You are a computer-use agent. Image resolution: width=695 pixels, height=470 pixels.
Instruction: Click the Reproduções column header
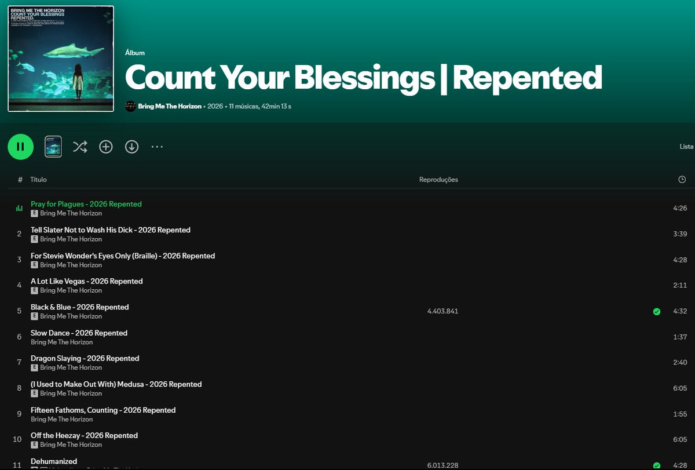(x=438, y=180)
